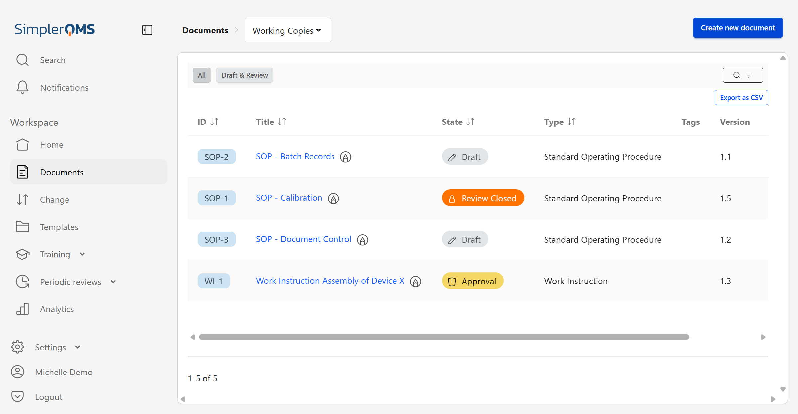Open SOP - Document Control link
The width and height of the screenshot is (798, 414).
pyautogui.click(x=303, y=239)
